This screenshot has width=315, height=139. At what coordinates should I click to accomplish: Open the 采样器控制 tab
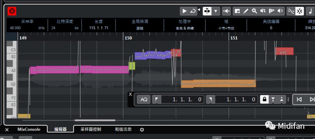coord(91,129)
